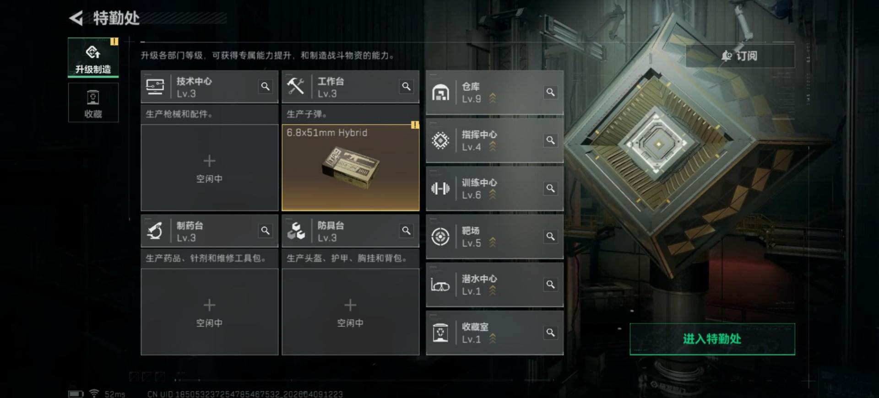Click 指挥中心 magnifier icon
This screenshot has height=398, width=879.
(x=550, y=140)
